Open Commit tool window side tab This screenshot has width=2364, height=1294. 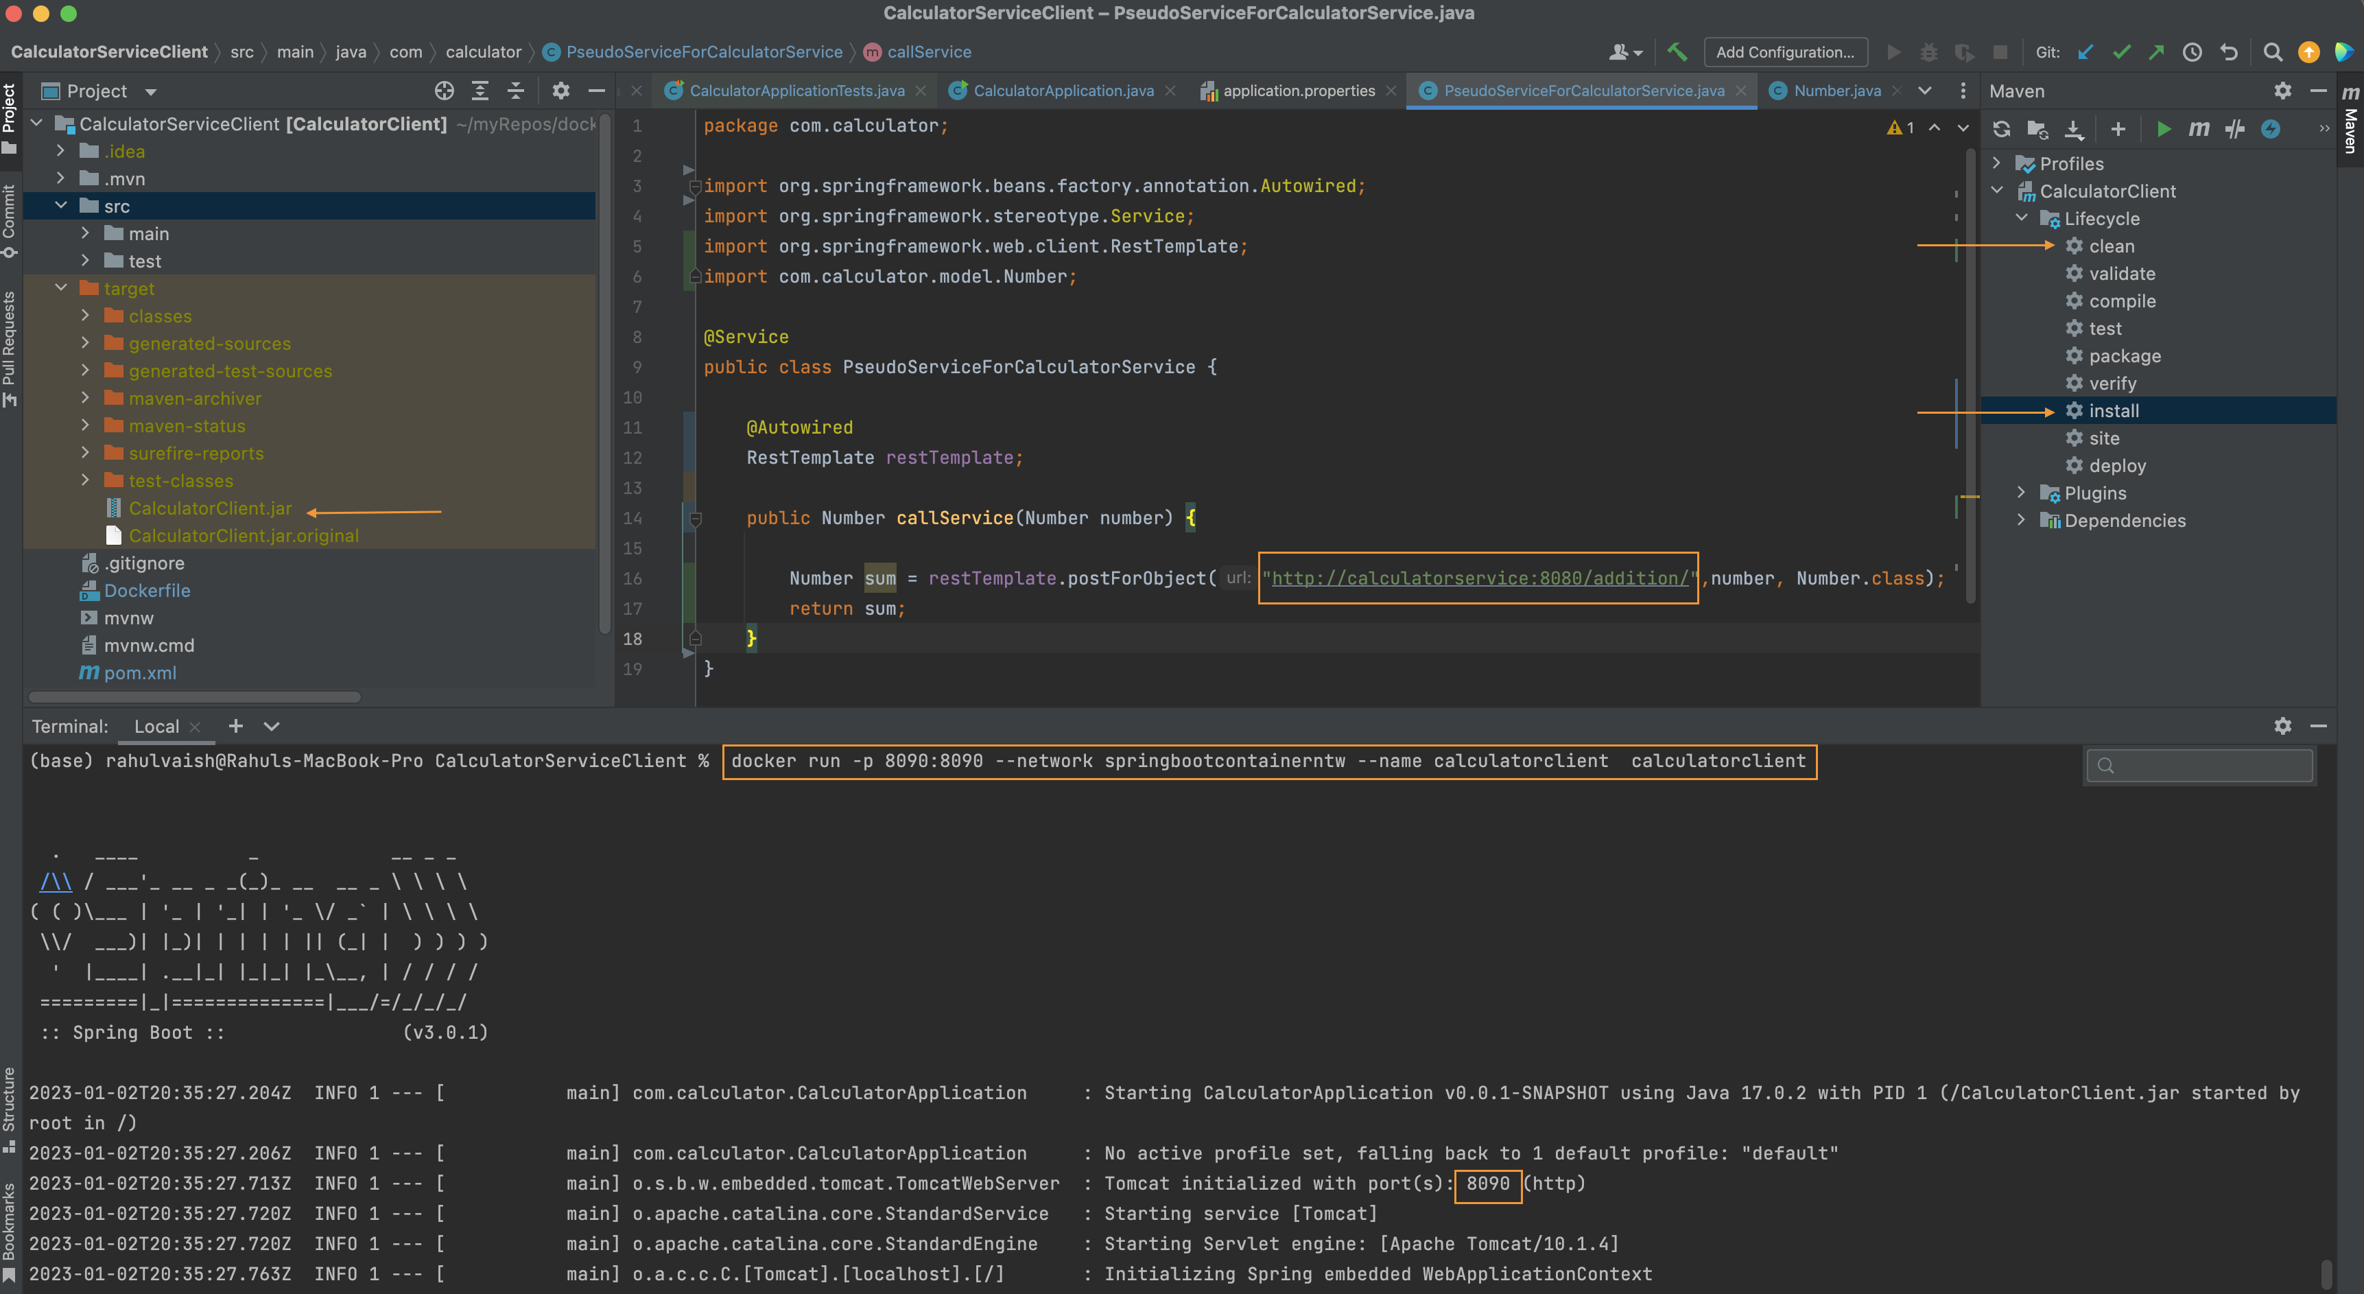pos(10,221)
